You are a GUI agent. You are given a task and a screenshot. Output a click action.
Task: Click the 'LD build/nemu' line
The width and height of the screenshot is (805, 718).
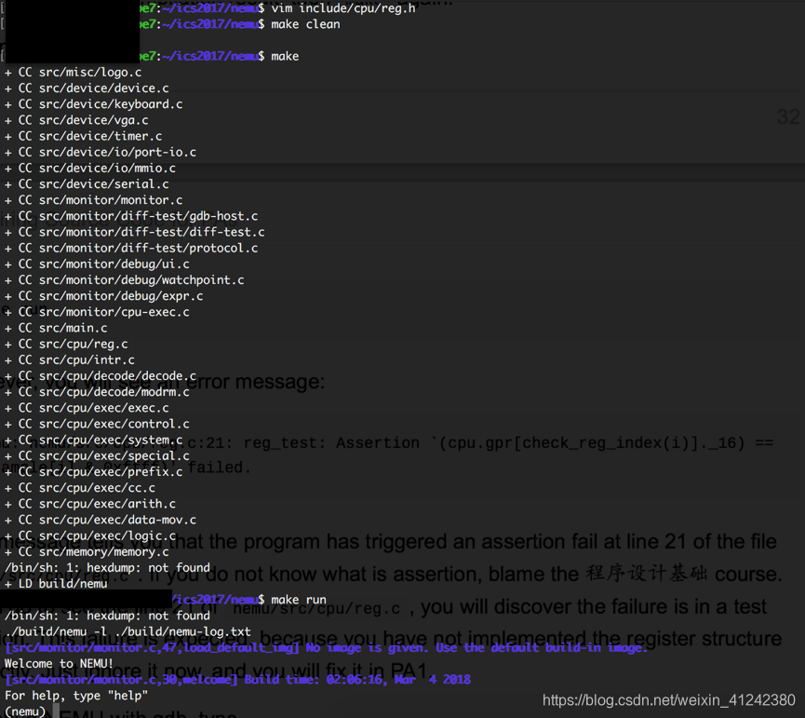[x=56, y=584]
